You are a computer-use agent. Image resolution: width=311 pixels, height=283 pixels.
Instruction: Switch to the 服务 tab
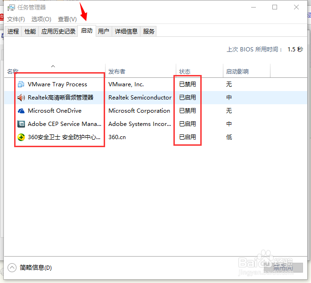point(148,32)
